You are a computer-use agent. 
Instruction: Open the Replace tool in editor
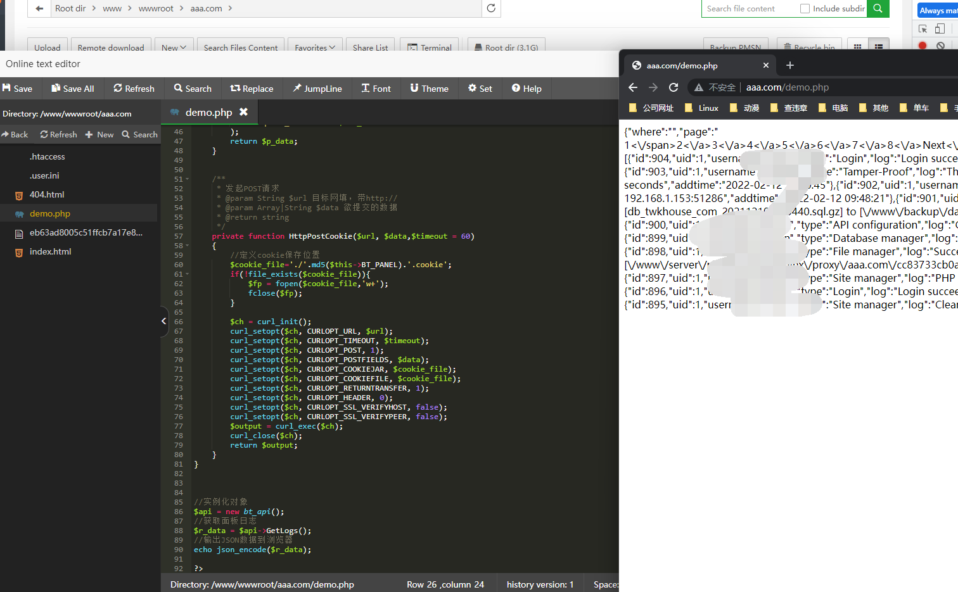tap(252, 89)
